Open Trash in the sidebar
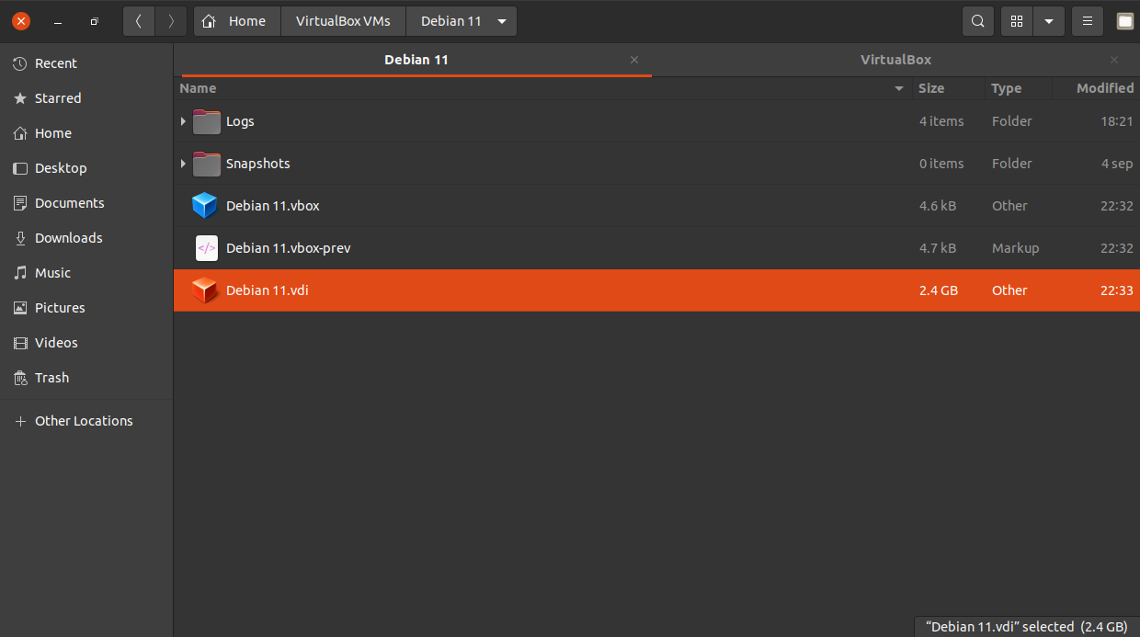1140x637 pixels. 51,378
